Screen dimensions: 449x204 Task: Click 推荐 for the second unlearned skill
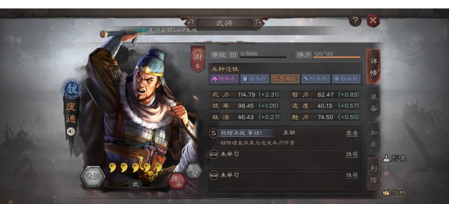click(352, 175)
